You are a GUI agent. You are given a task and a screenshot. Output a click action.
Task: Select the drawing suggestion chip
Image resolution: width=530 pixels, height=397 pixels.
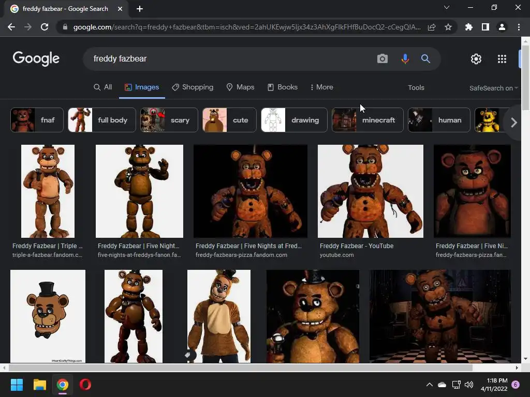click(x=294, y=120)
